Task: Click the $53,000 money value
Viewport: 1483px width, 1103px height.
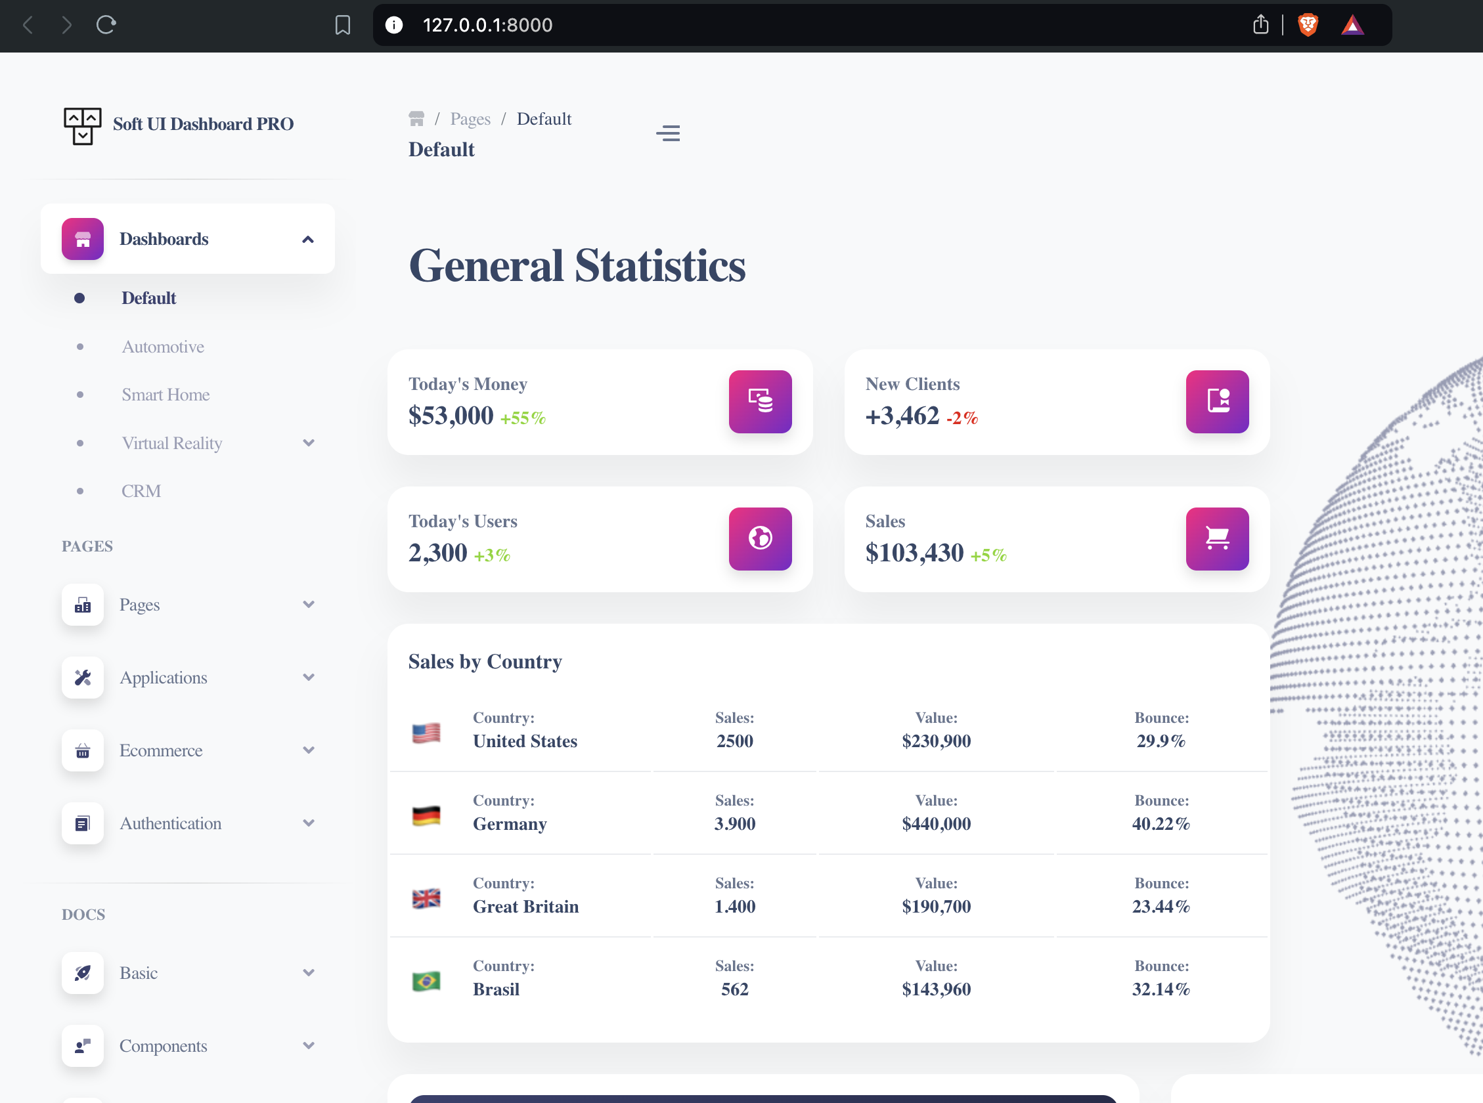Action: [451, 416]
